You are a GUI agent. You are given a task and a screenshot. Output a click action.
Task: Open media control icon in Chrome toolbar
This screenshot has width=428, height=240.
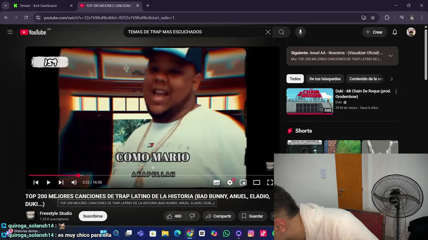[x=402, y=18]
